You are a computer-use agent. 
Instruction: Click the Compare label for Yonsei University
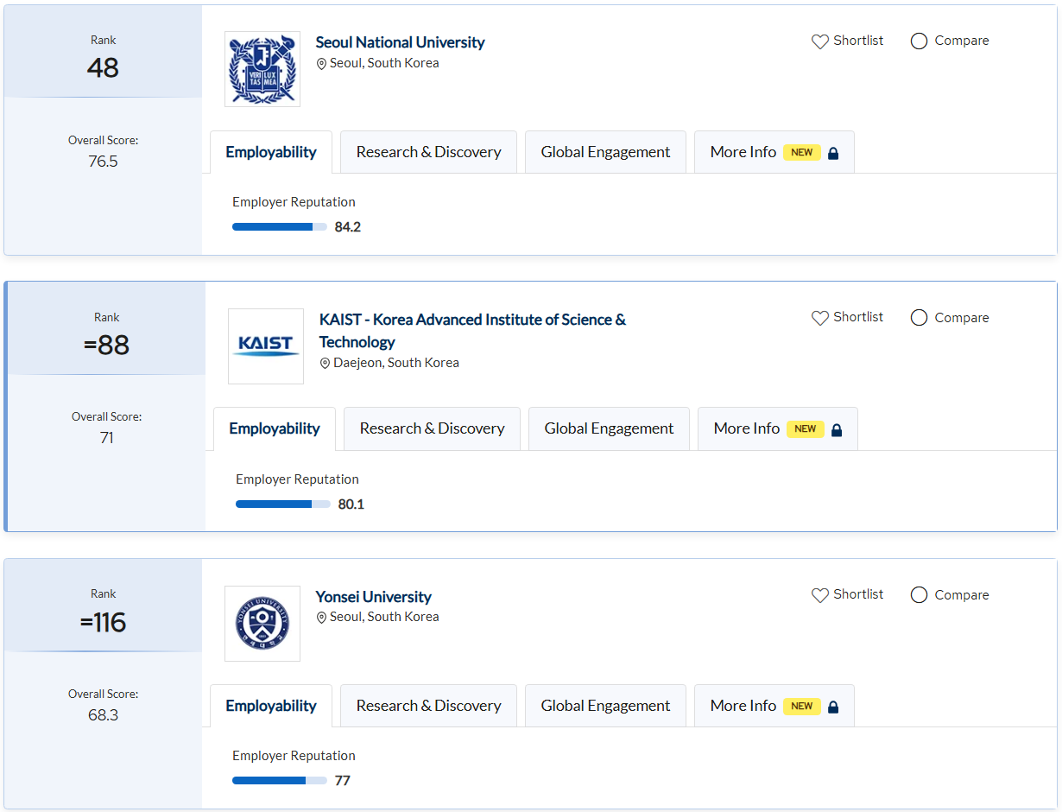click(962, 595)
